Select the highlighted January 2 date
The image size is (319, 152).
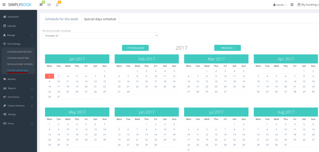coord(49,76)
